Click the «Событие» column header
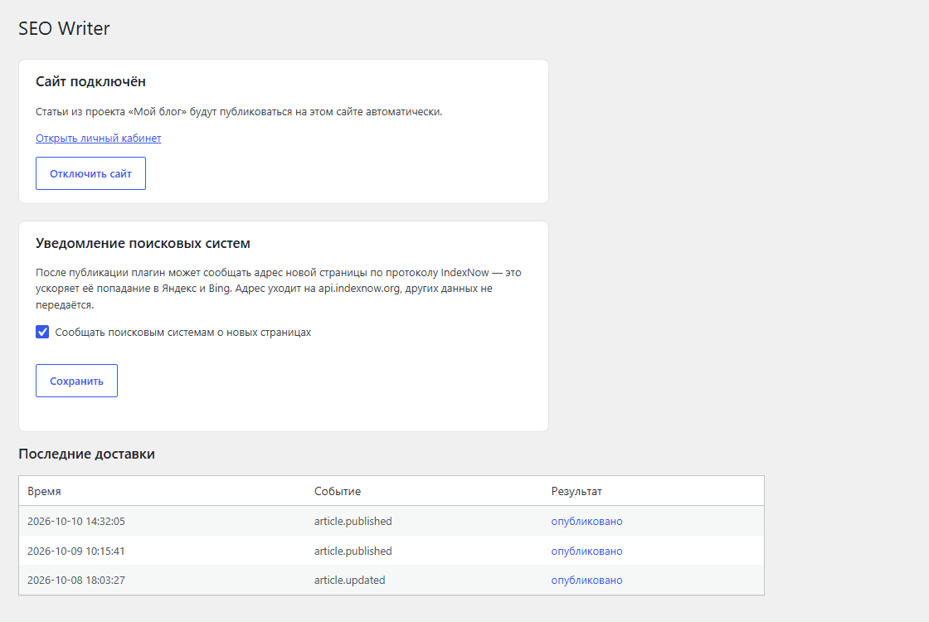This screenshot has height=622, width=929. pos(337,491)
